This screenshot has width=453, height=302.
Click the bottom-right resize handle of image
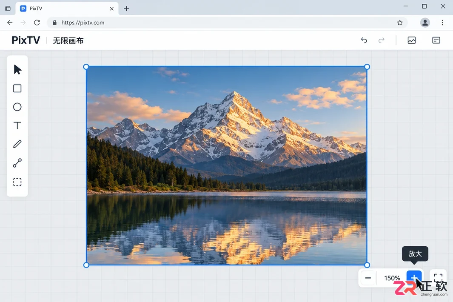point(367,265)
